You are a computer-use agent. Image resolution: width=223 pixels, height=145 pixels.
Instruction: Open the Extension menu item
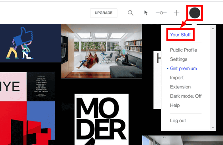pos(180,87)
